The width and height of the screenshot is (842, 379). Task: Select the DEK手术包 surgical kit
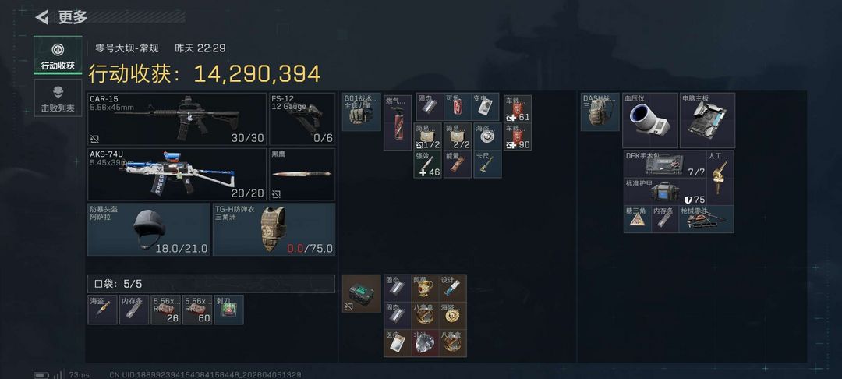pyautogui.click(x=665, y=164)
